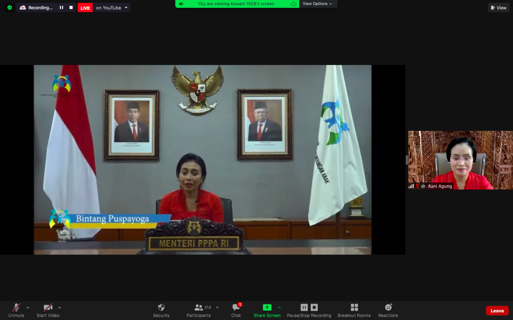Pause recording in bottom toolbar
Screen dimensions: 513x320
304,308
